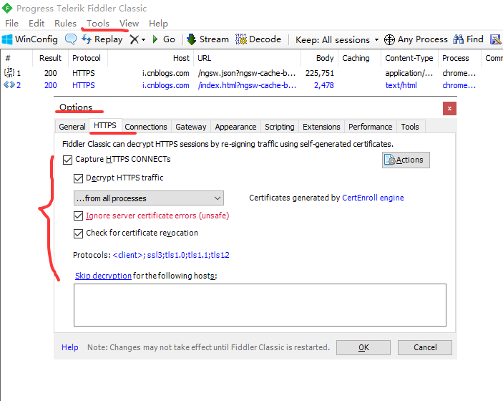This screenshot has height=401, width=503.
Task: Open the Tools menu
Action: (x=98, y=24)
